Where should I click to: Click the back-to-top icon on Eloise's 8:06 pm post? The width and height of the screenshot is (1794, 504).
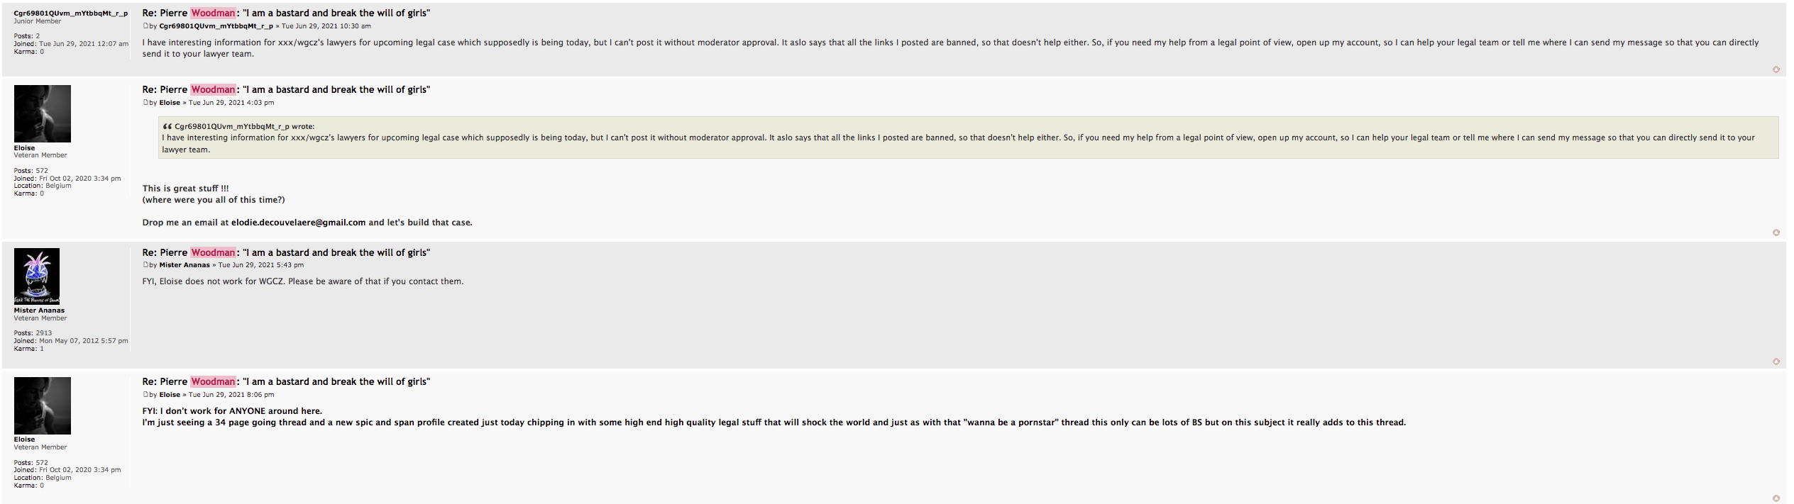[x=1776, y=498]
